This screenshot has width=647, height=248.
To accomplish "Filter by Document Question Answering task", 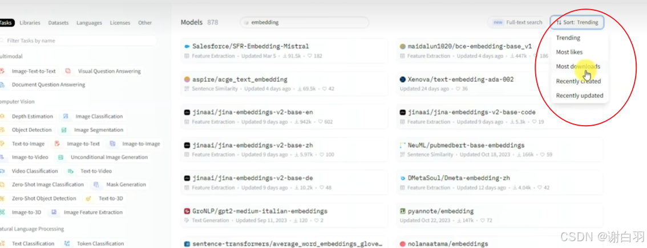I will 43,85.
